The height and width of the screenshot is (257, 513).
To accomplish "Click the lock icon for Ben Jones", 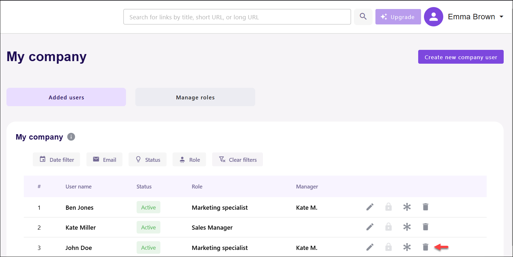I will pyautogui.click(x=389, y=207).
